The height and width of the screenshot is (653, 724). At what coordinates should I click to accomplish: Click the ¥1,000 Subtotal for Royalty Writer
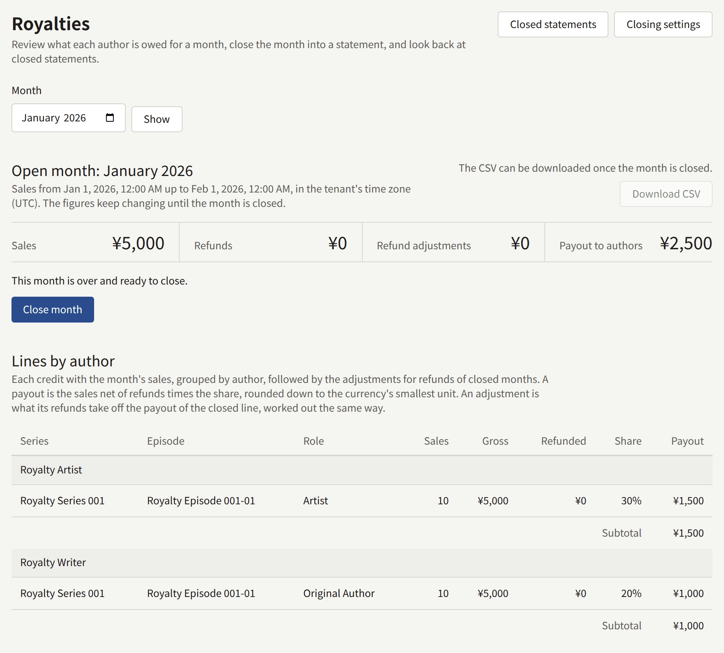(688, 626)
